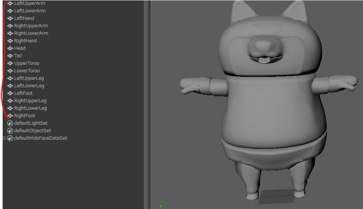Viewport: 363px width, 209px height.
Task: Select the defaultLightSet node
Action: [31, 123]
